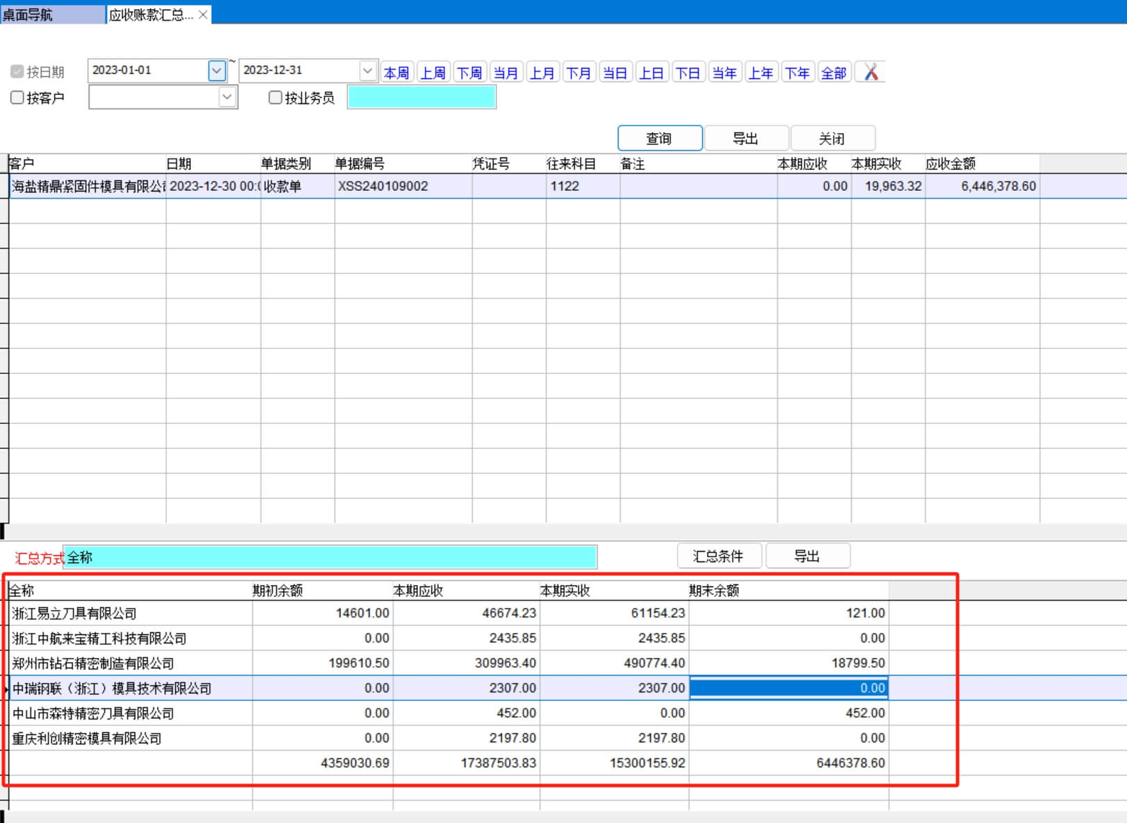Enable the 按业务员 checkbox
The image size is (1127, 823).
(x=275, y=98)
